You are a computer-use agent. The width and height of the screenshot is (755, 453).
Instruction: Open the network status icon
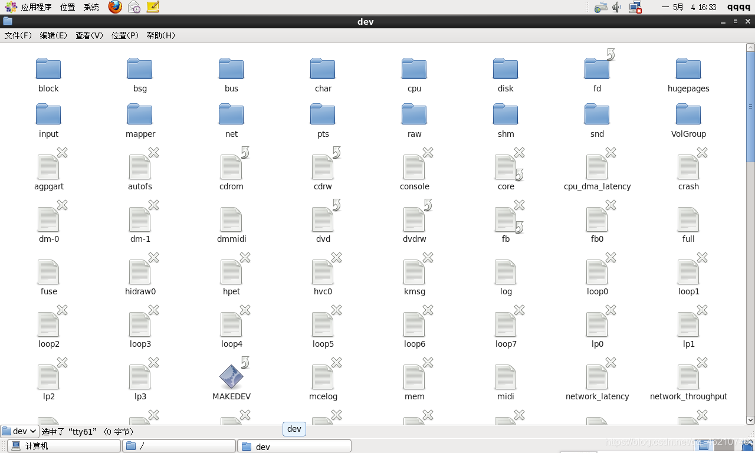635,7
